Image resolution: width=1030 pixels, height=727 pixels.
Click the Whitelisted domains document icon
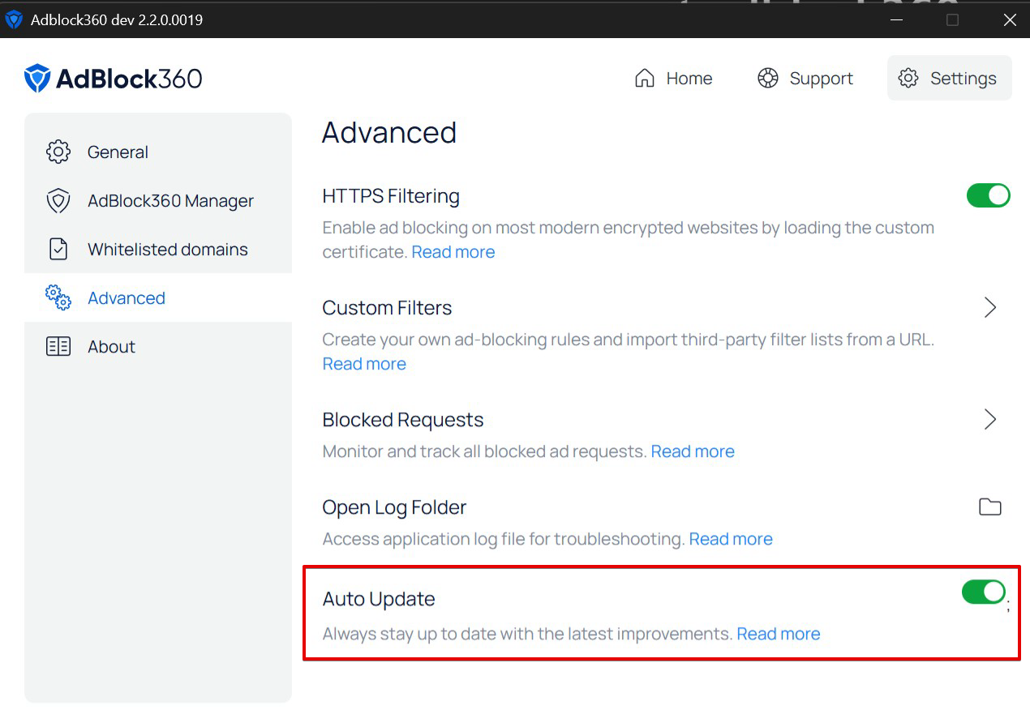[58, 250]
